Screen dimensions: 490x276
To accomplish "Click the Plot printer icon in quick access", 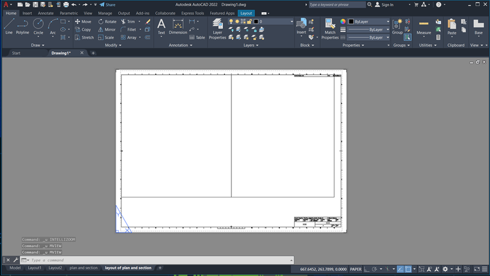I will [x=66, y=4].
